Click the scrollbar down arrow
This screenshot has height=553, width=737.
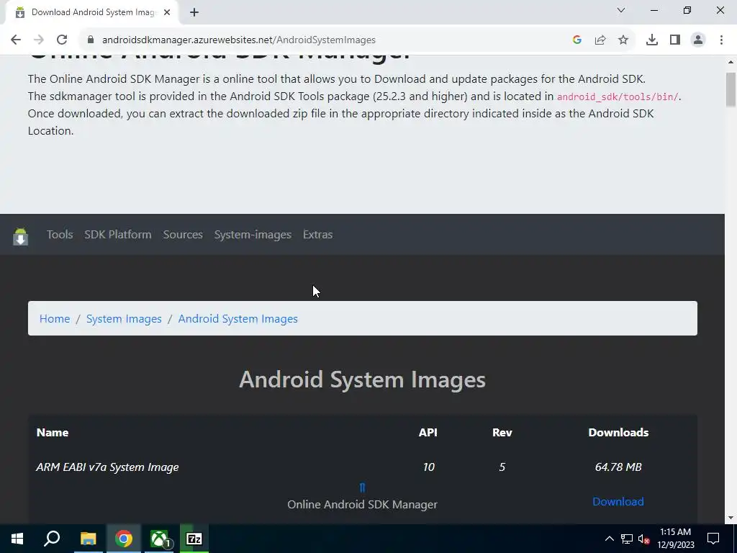point(731,518)
